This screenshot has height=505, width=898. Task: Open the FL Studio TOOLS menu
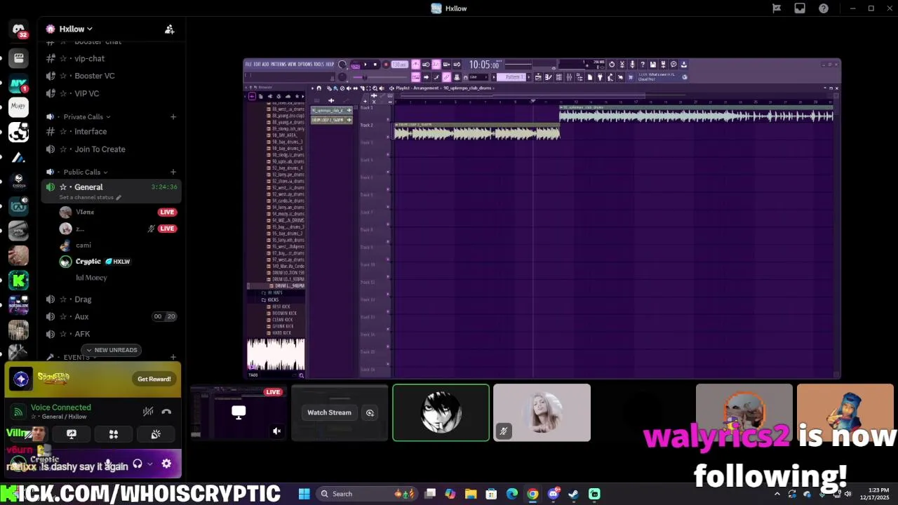(319, 64)
